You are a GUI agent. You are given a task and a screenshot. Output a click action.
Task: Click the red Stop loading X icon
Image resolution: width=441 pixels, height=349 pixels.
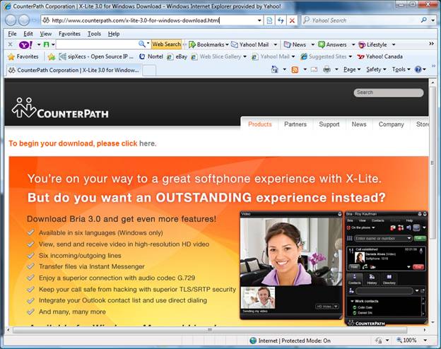tap(292, 20)
